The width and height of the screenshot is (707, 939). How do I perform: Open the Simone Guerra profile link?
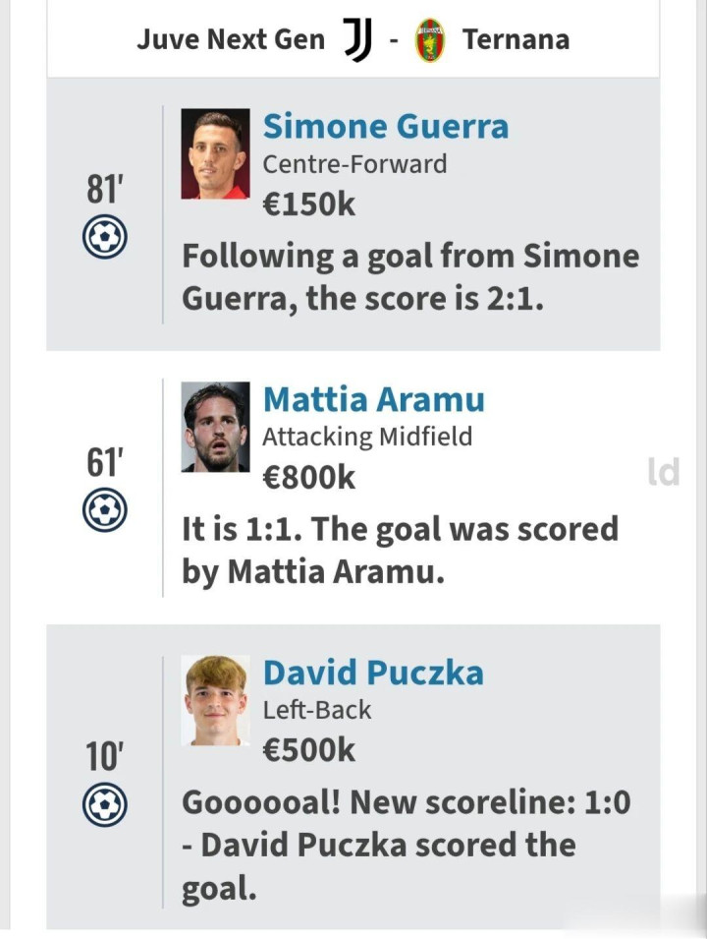pos(385,126)
